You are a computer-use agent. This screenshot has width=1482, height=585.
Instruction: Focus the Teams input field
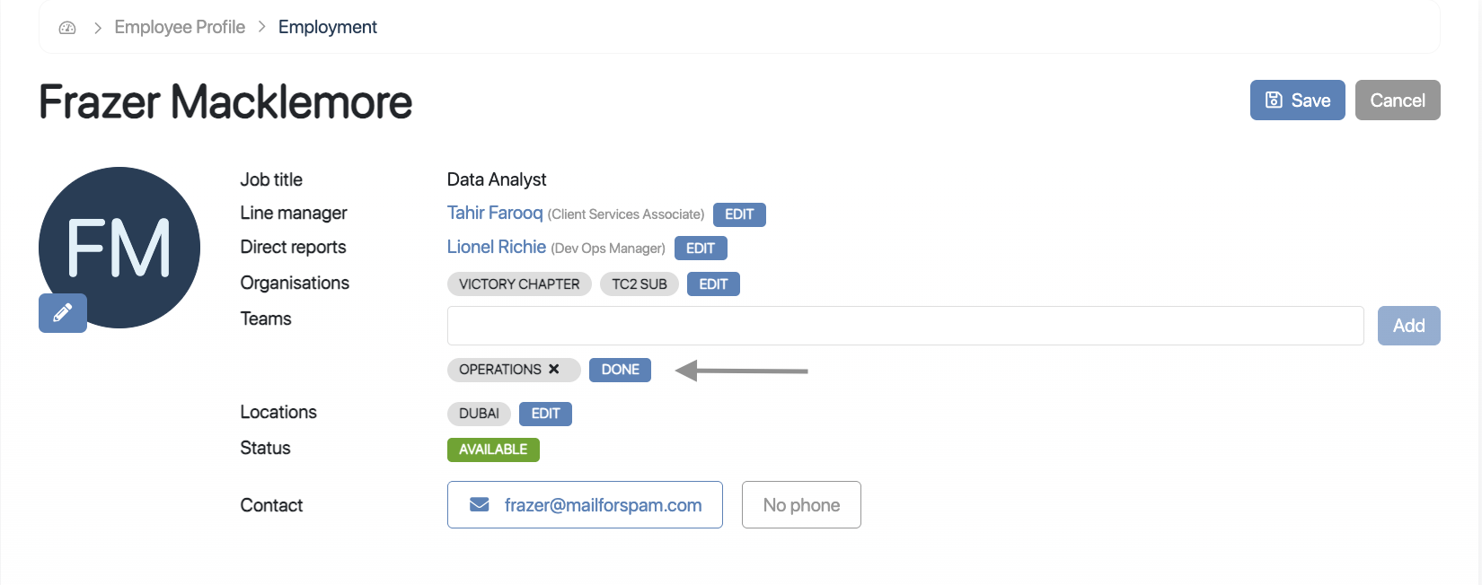point(904,326)
